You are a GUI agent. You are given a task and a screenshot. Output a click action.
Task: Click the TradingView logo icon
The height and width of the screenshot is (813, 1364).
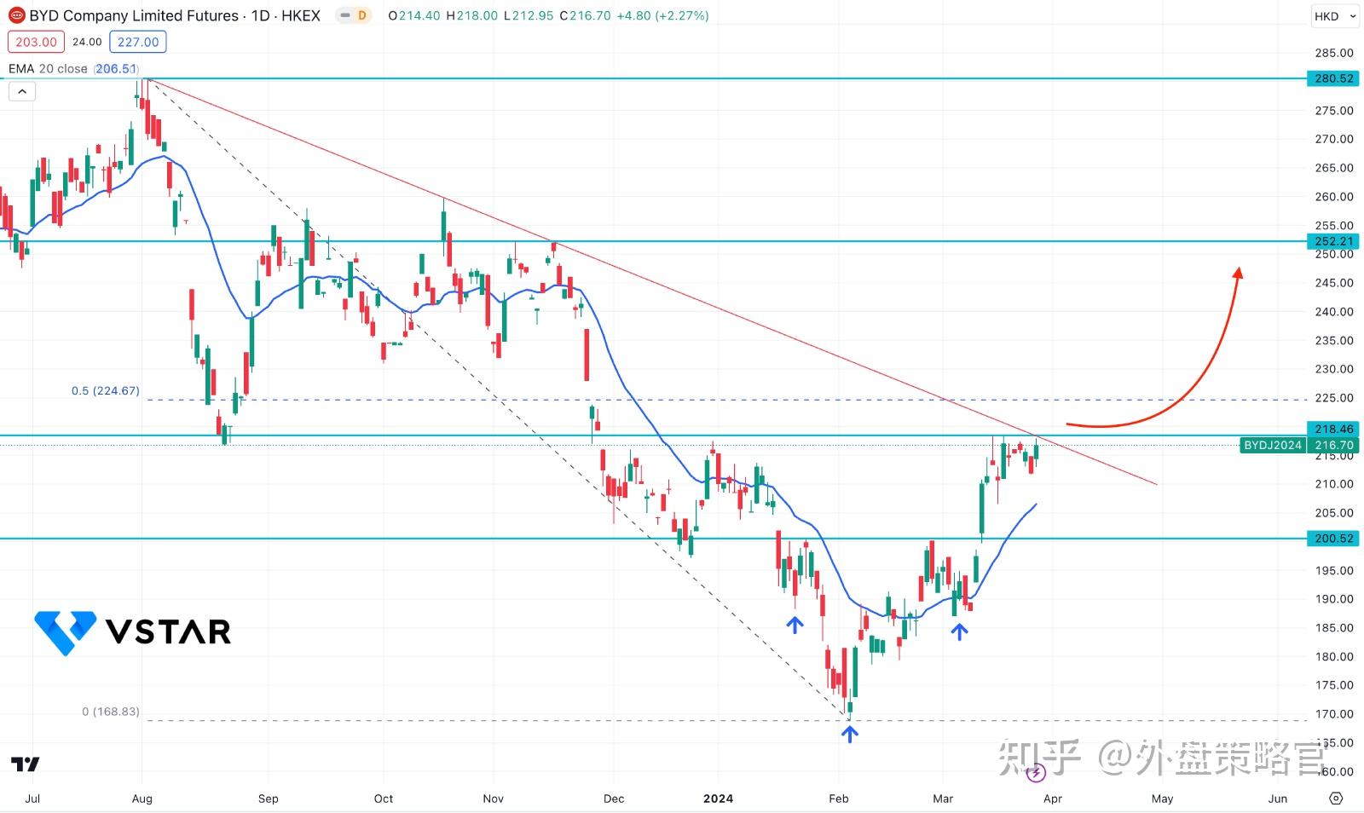[26, 764]
